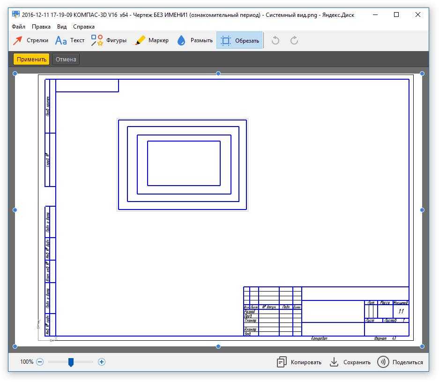
Task: Select the Text (Текст) tool
Action: point(70,40)
